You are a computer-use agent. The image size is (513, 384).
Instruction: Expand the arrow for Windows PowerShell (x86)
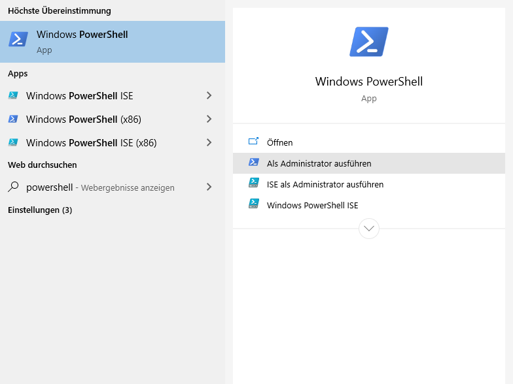click(x=209, y=119)
